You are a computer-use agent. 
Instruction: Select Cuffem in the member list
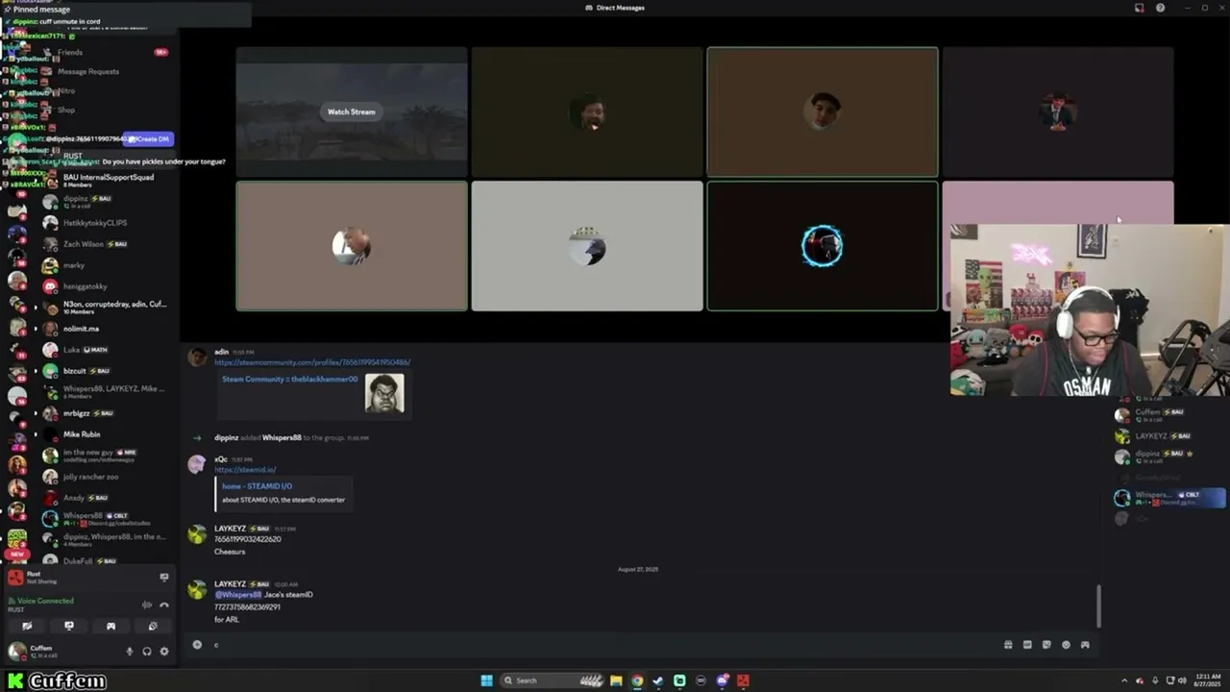pyautogui.click(x=1168, y=415)
